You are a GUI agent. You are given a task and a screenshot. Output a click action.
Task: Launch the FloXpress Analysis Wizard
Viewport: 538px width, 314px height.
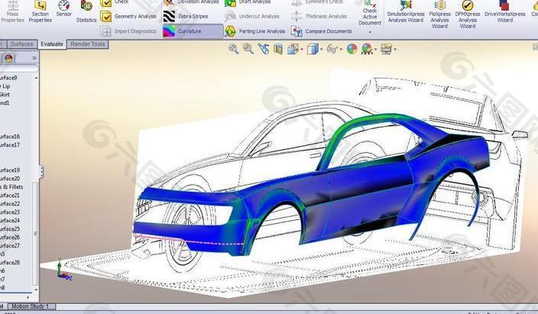[x=440, y=15]
